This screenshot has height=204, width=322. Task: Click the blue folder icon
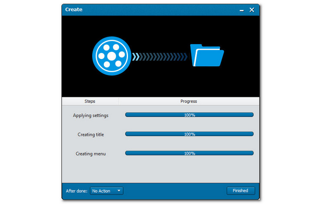pyautogui.click(x=207, y=55)
